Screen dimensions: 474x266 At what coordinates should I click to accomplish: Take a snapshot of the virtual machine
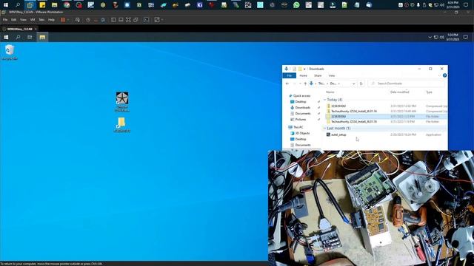[x=88, y=20]
